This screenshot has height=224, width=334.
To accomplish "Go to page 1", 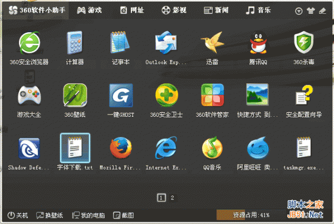I will [x=161, y=198].
